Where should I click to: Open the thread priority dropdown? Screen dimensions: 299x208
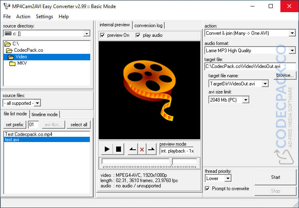228,178
